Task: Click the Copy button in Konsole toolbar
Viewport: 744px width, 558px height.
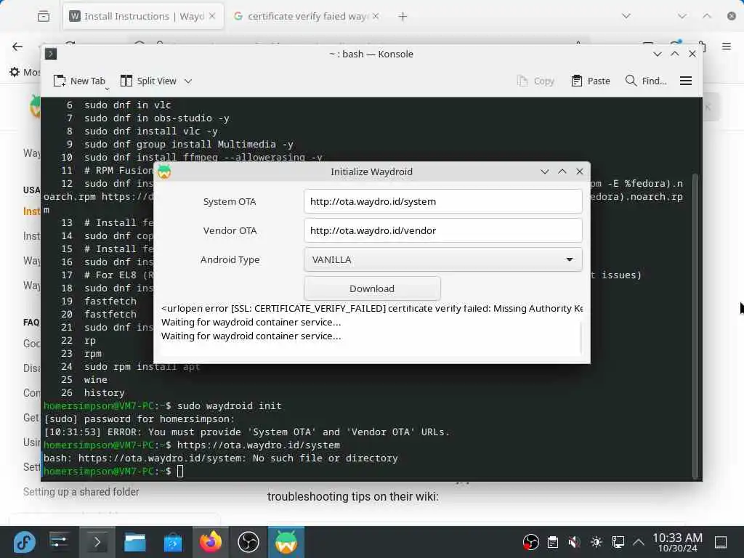Action: (535, 81)
